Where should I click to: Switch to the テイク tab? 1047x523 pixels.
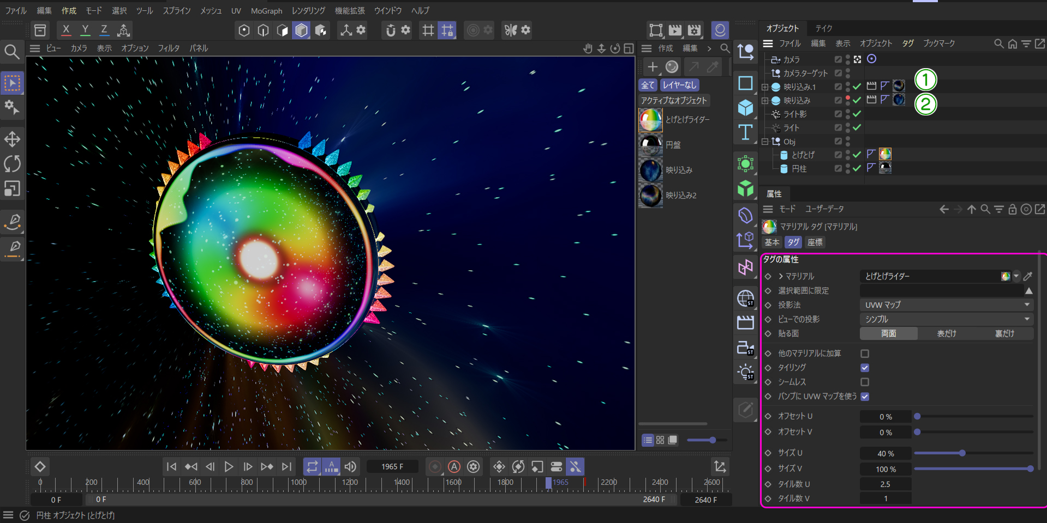pos(824,28)
